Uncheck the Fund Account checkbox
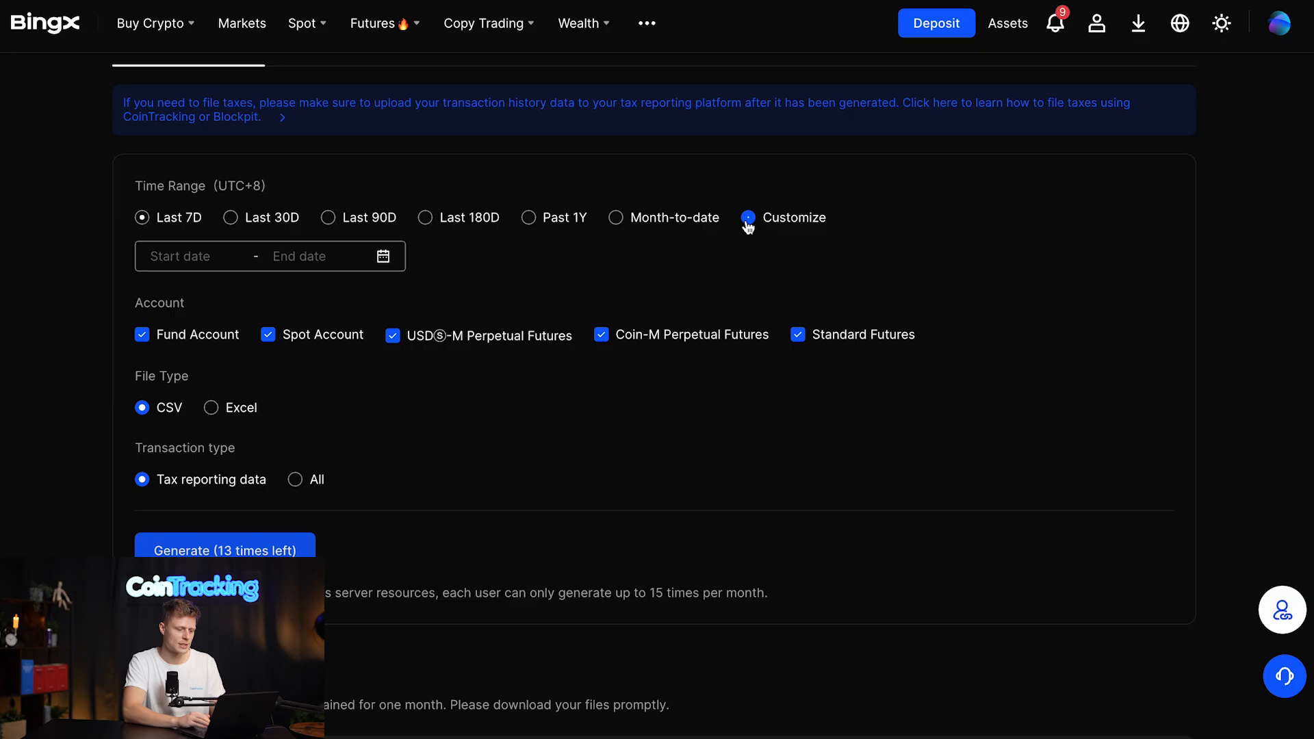 tap(142, 335)
